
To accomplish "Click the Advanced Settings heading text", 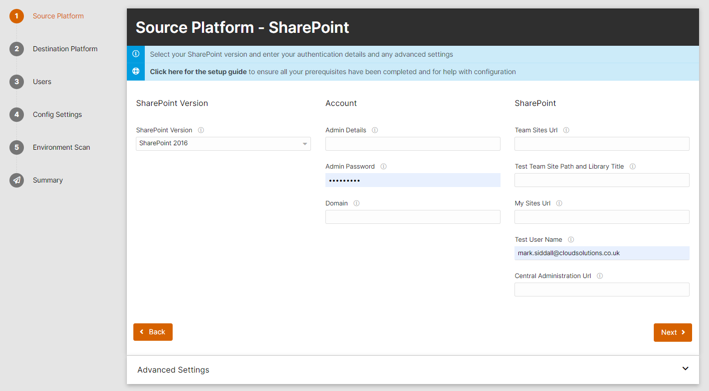I will point(173,370).
